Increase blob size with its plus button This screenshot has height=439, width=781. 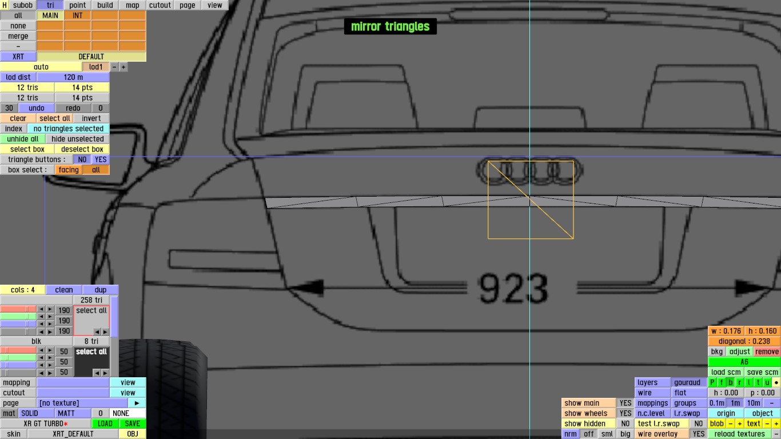740,424
